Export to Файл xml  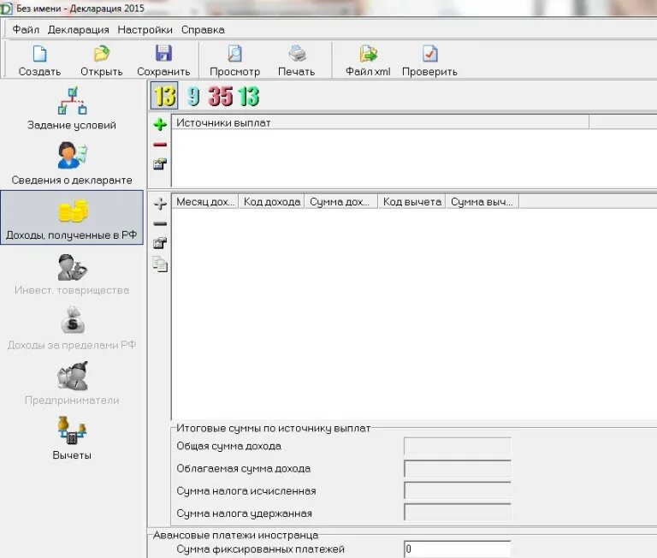368,61
